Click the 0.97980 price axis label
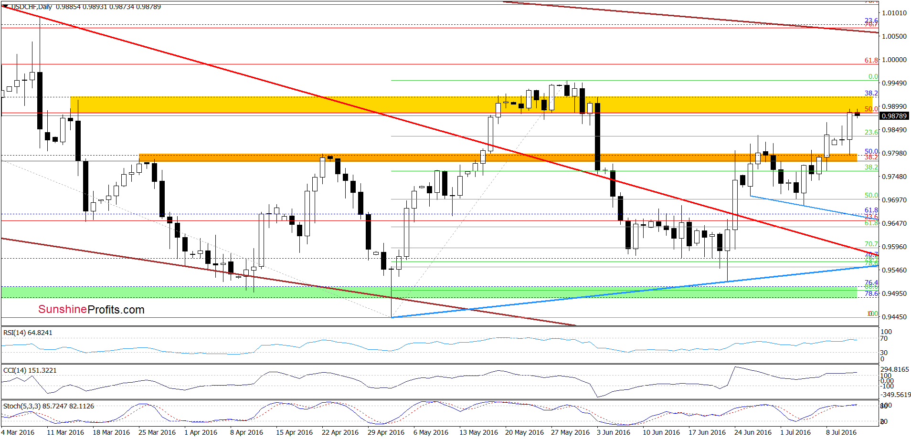Viewport: 911px width, 439px height. [x=894, y=153]
